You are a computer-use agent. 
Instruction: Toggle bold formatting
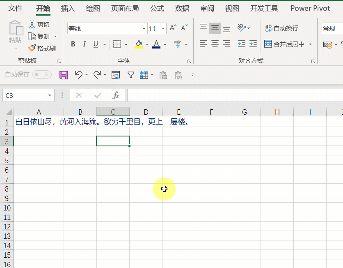click(73, 44)
